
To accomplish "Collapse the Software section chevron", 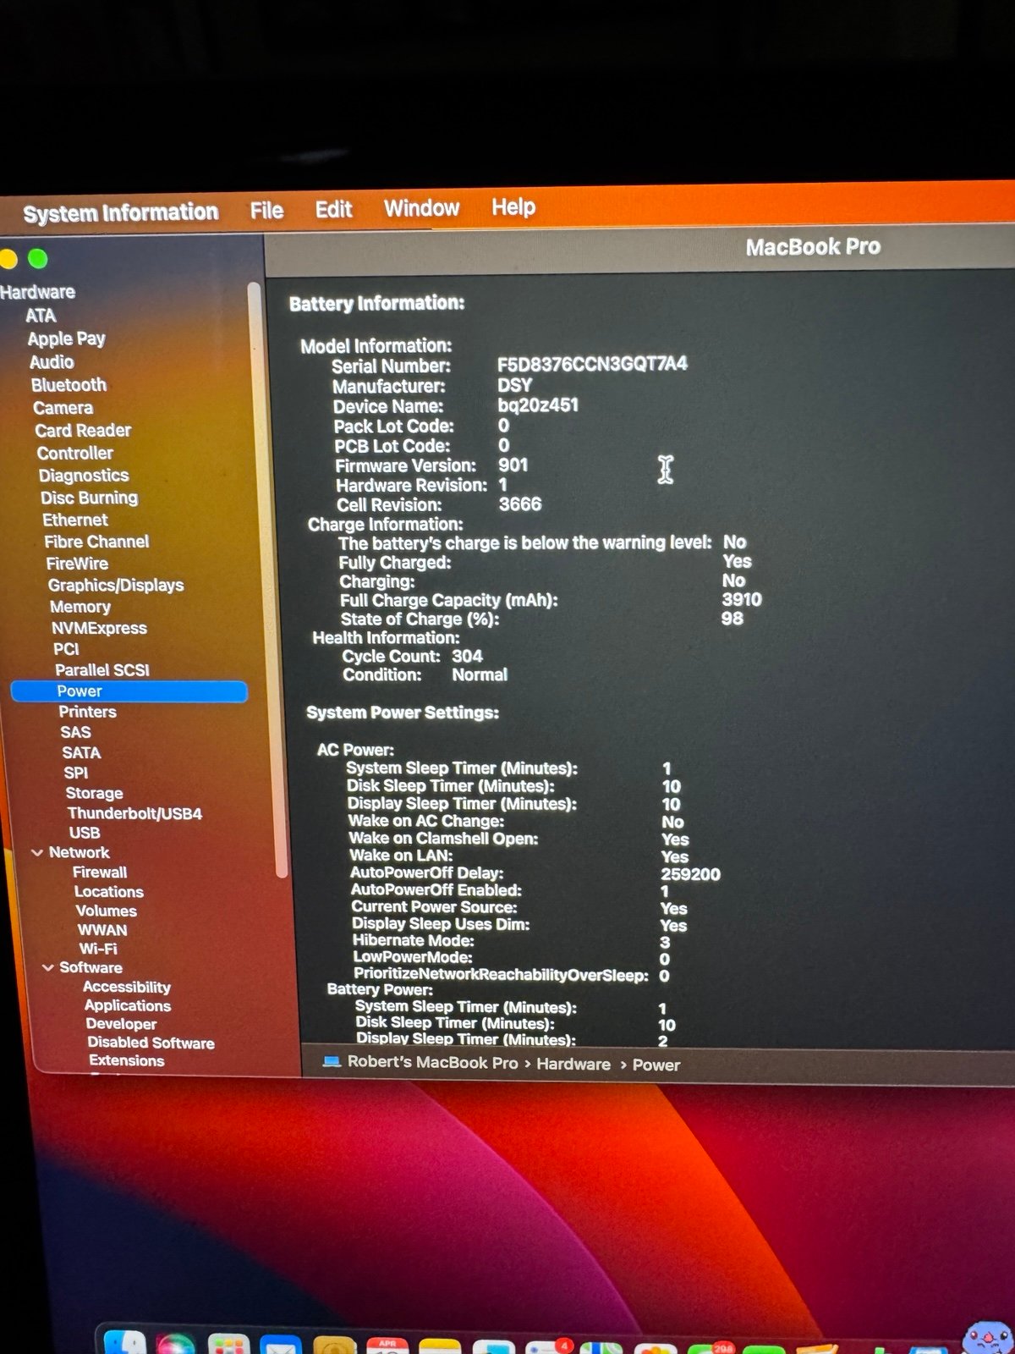I will coord(48,967).
